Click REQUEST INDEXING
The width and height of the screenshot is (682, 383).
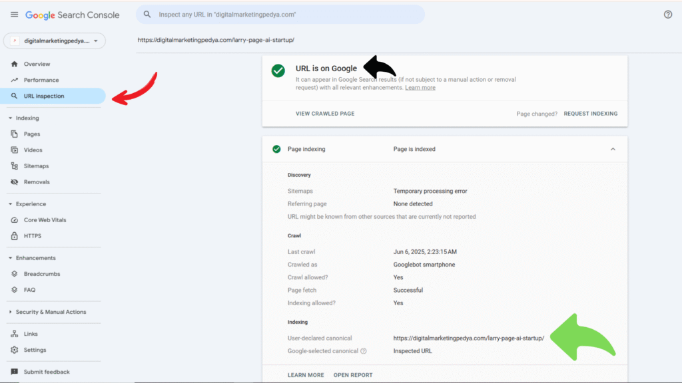pyautogui.click(x=590, y=113)
